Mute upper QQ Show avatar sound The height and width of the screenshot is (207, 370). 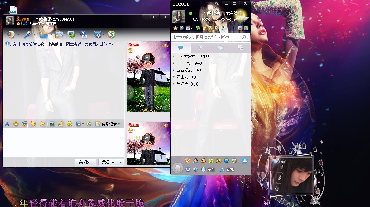click(x=166, y=45)
